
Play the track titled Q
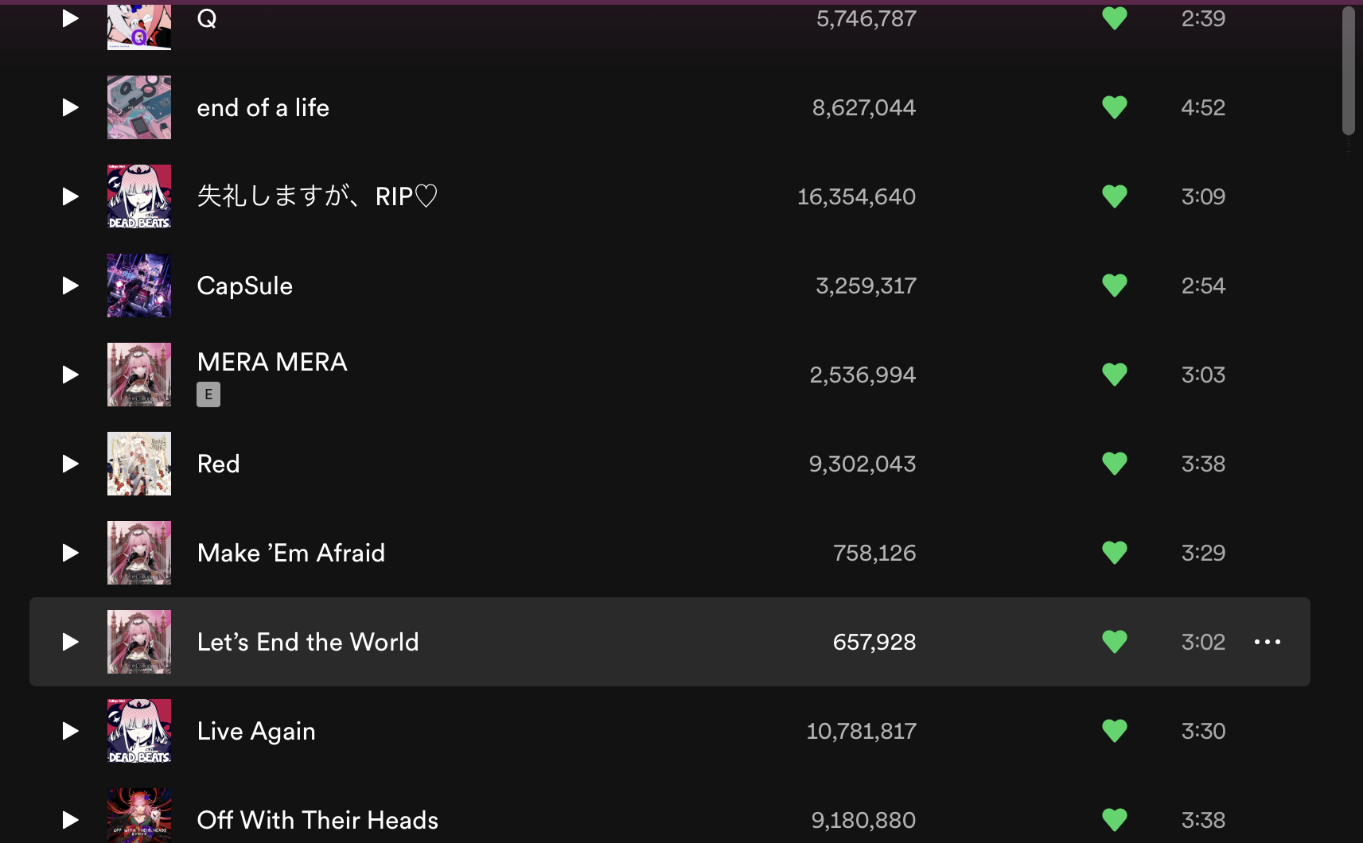pos(70,18)
